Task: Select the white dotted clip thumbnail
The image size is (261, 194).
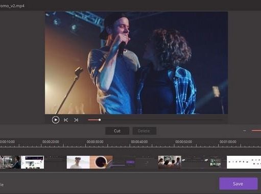Action: click(x=244, y=162)
